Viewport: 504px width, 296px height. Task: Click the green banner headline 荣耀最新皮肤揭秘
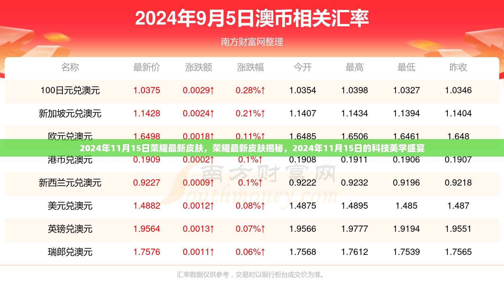[x=248, y=148]
